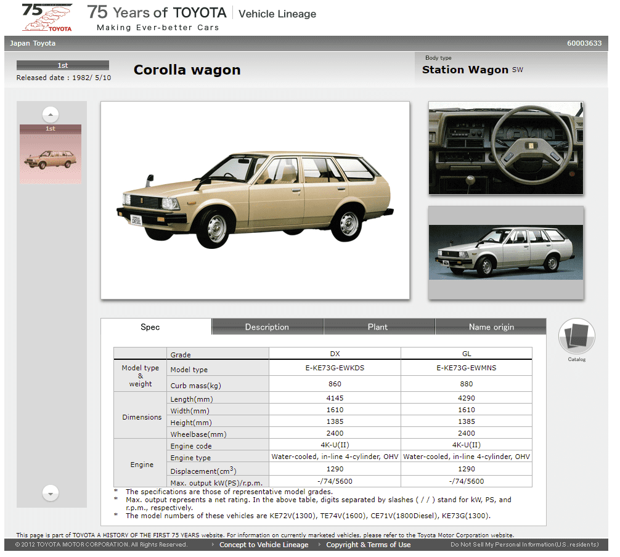The width and height of the screenshot is (620, 557).
Task: Click the GL grade column header
Action: click(467, 354)
